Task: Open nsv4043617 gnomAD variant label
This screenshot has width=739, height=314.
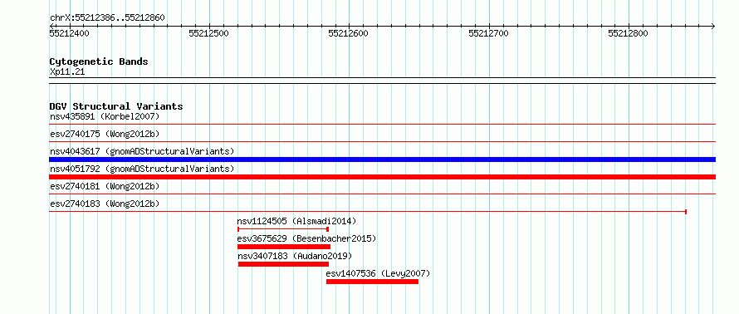Action: tap(142, 151)
